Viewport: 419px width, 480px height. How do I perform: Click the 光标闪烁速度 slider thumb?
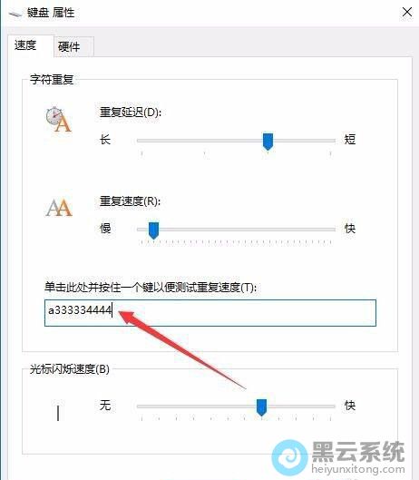[x=261, y=407]
